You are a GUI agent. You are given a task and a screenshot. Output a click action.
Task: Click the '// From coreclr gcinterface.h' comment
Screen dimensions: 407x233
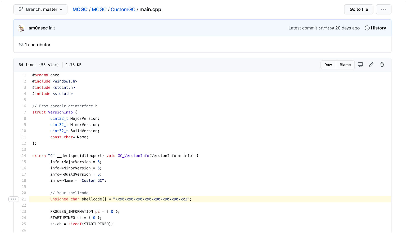pyautogui.click(x=65, y=106)
